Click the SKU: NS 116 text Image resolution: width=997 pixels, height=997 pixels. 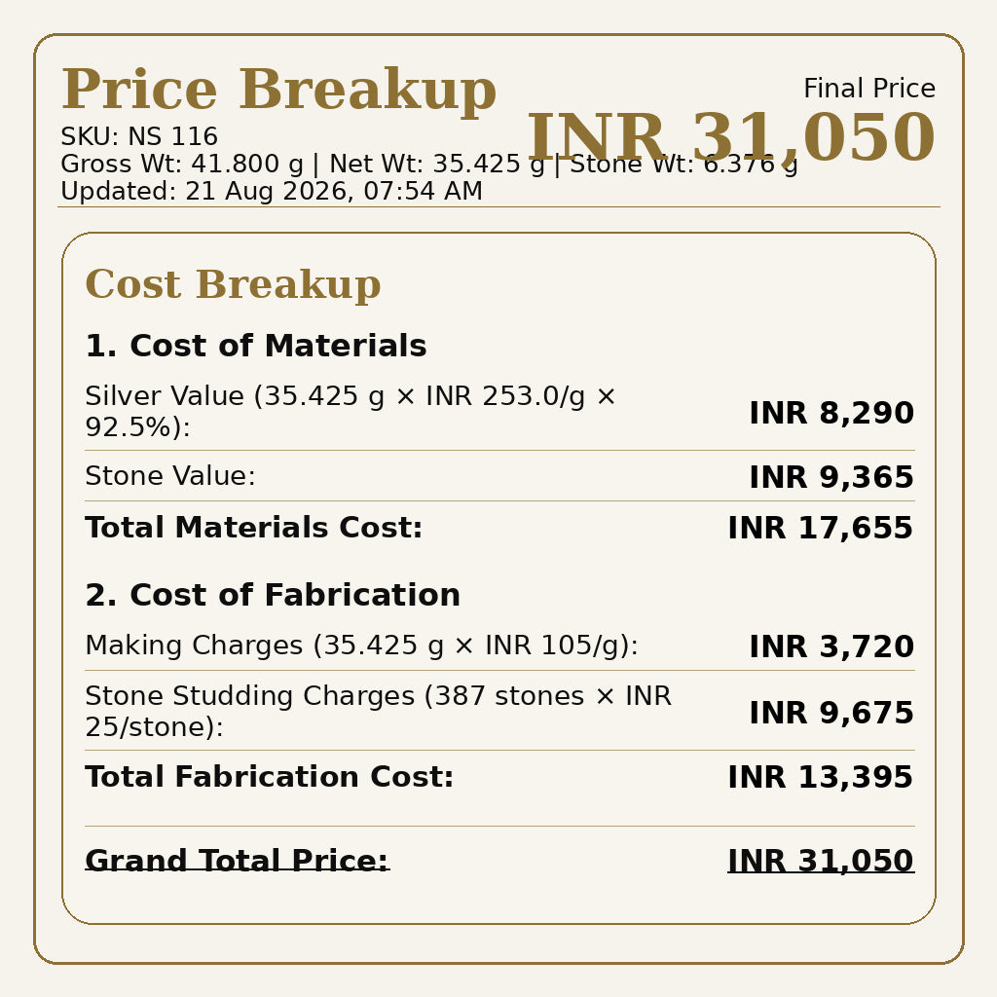139,136
